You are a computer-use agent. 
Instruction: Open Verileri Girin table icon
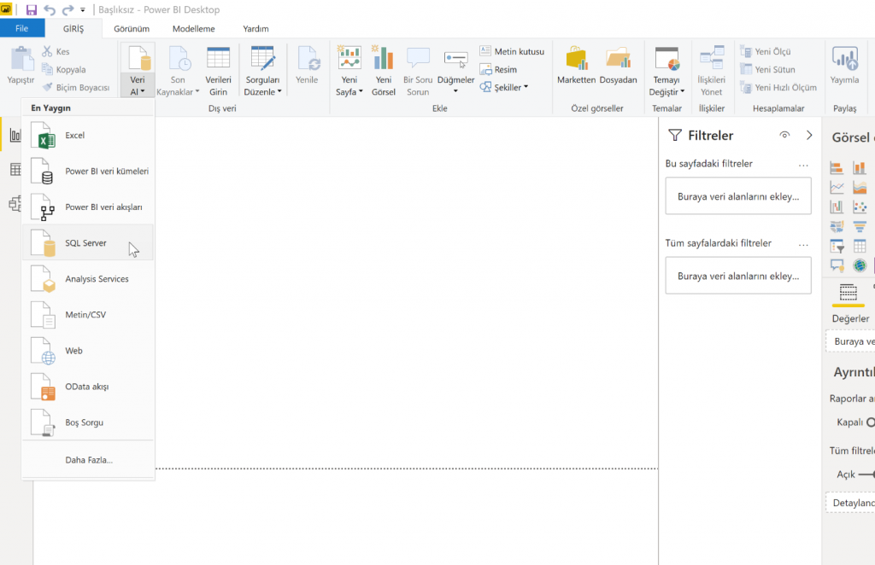[218, 58]
